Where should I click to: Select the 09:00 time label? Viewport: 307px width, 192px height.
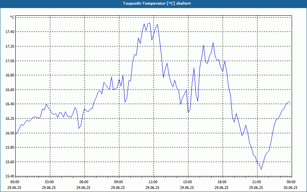click(119, 182)
